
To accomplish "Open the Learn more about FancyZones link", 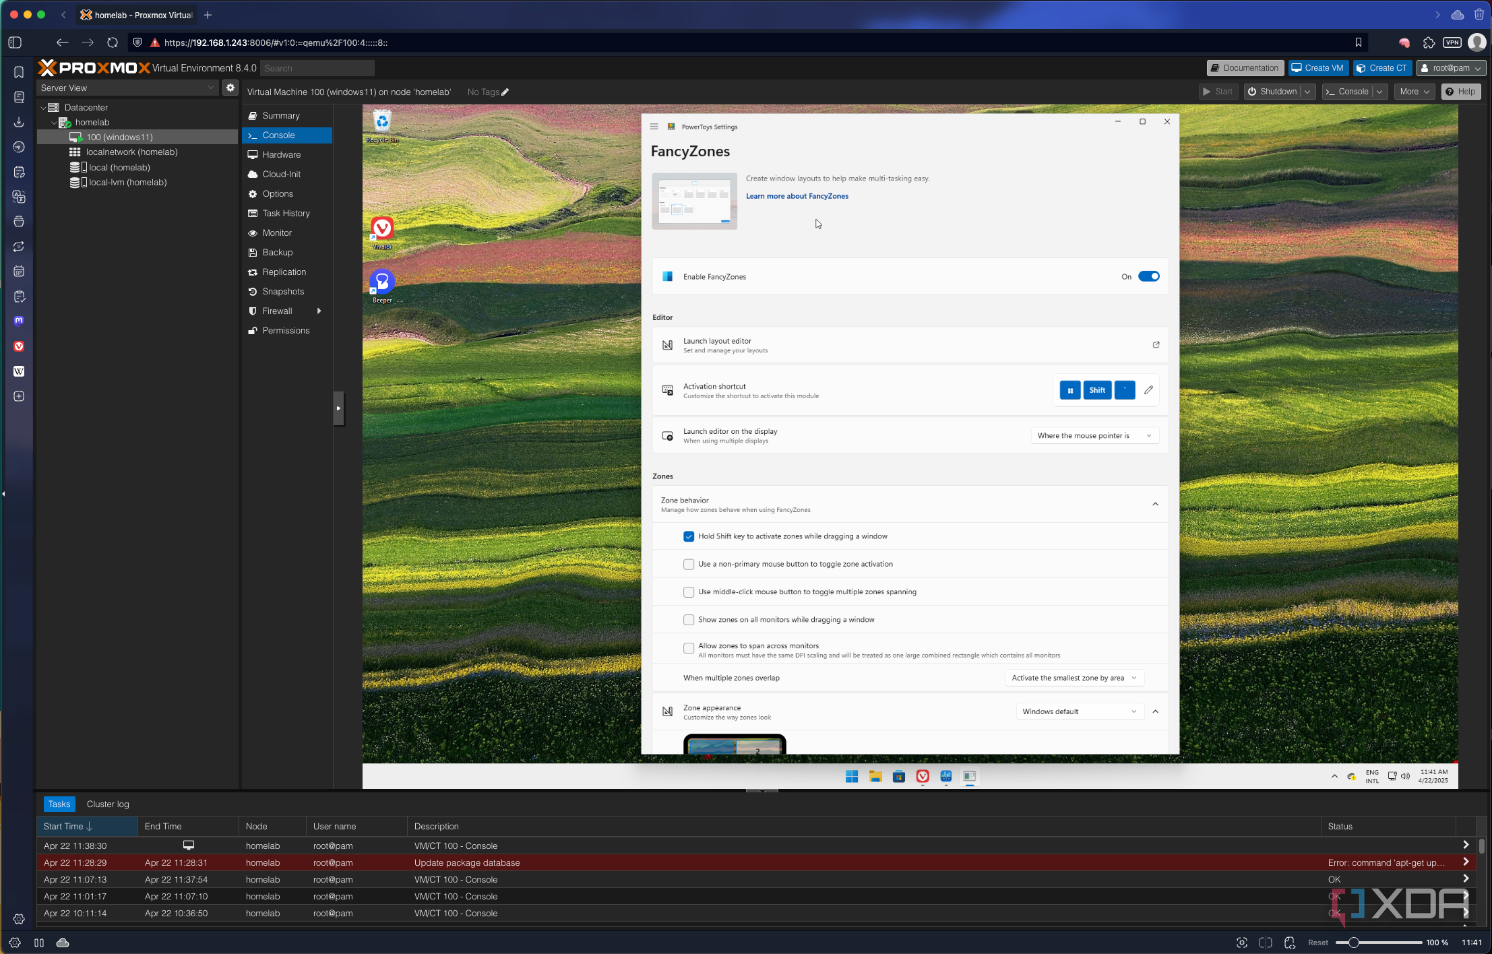I will pos(797,196).
